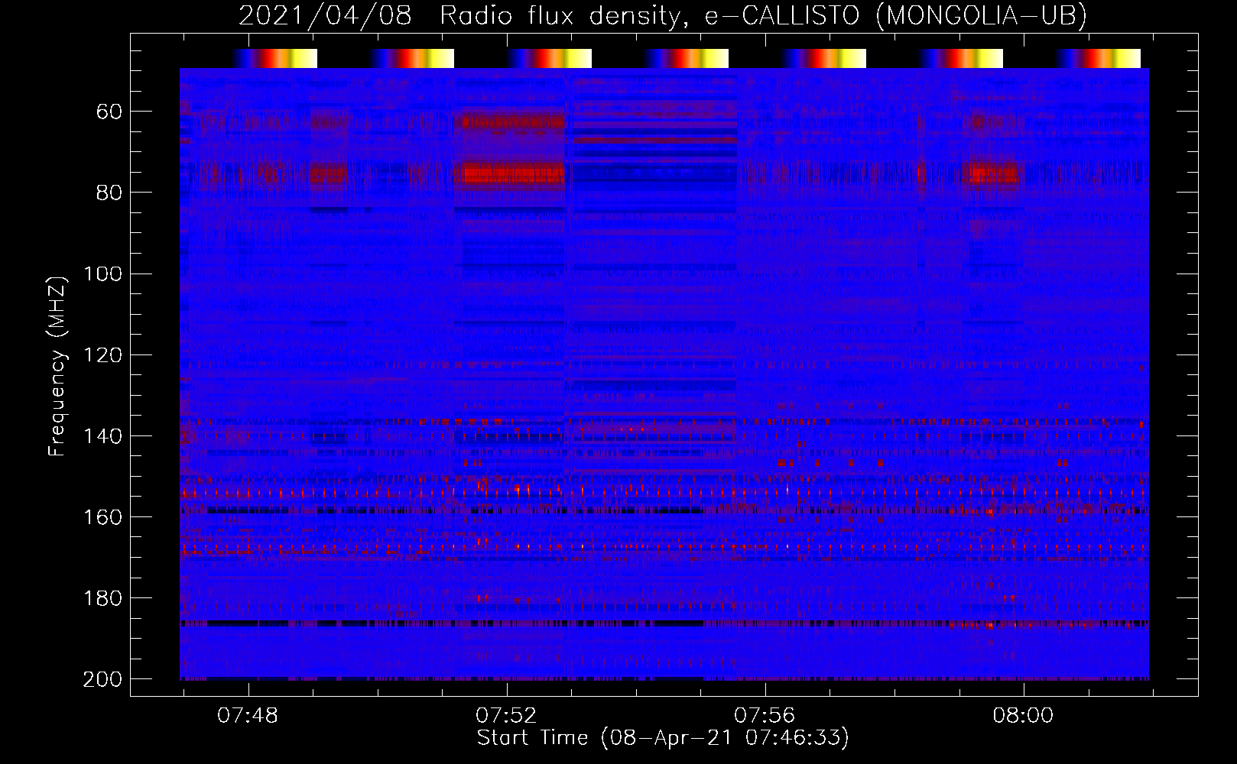Click the 180 frequency tick label
The height and width of the screenshot is (764, 1237).
[x=102, y=598]
